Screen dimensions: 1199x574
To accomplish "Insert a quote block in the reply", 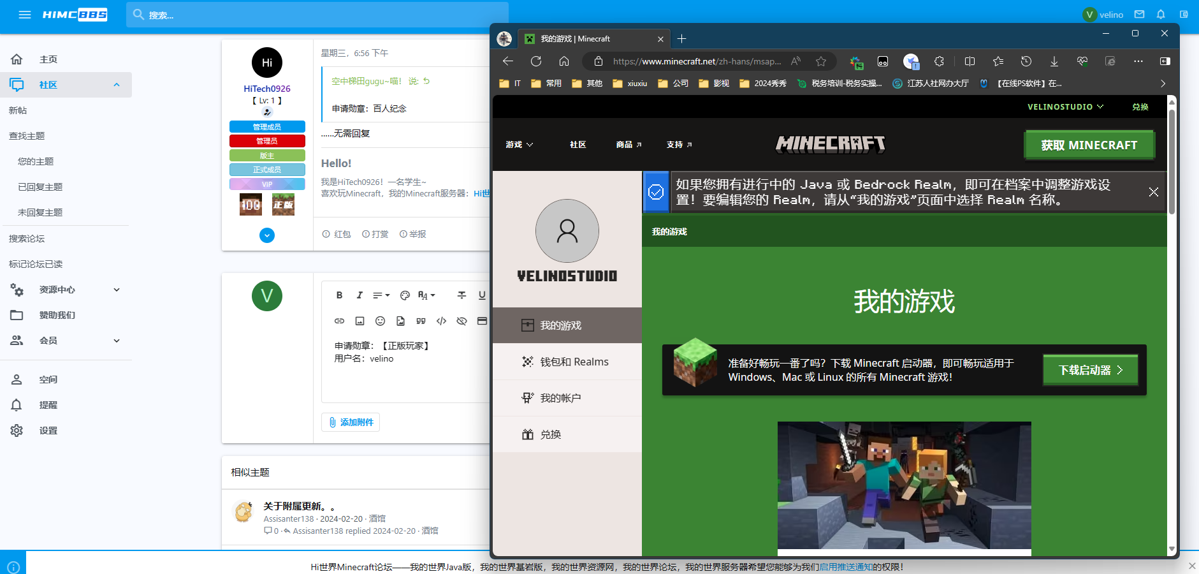I will [420, 321].
